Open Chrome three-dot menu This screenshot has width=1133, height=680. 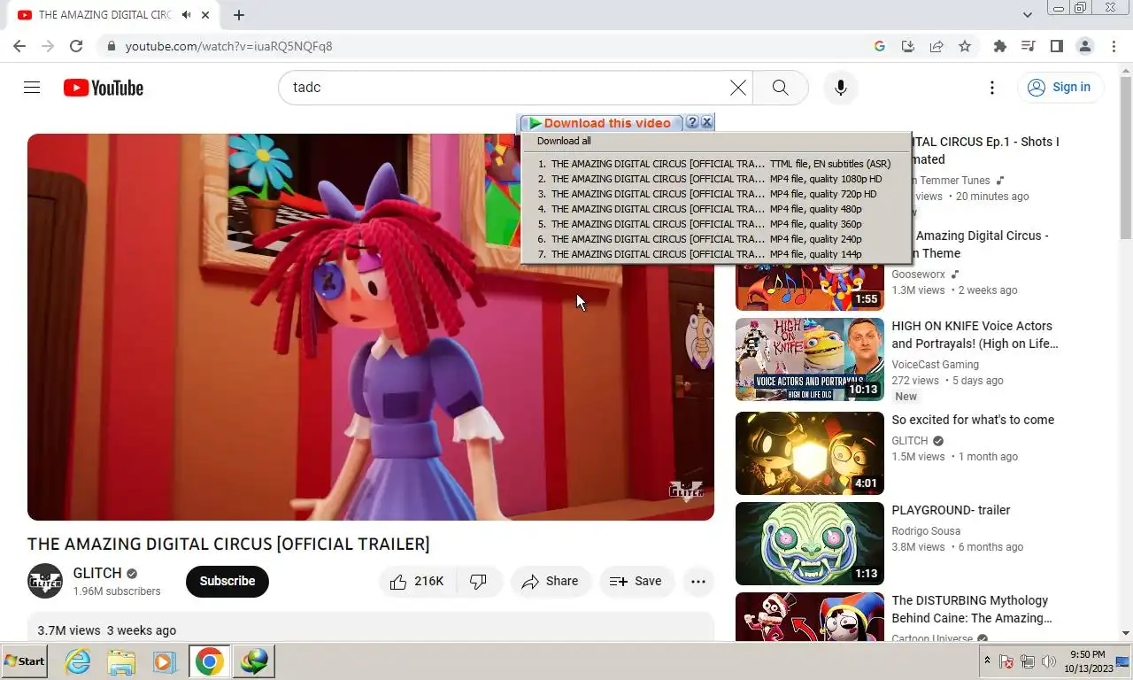click(1113, 46)
